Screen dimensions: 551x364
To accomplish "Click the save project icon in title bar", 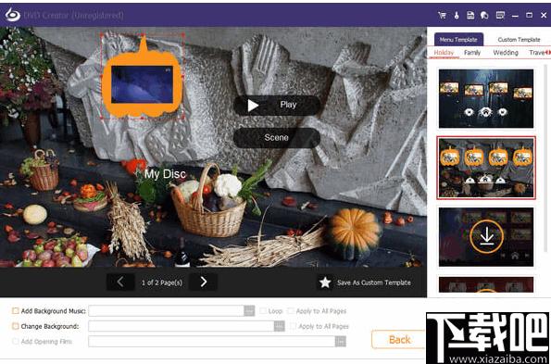I will point(470,15).
